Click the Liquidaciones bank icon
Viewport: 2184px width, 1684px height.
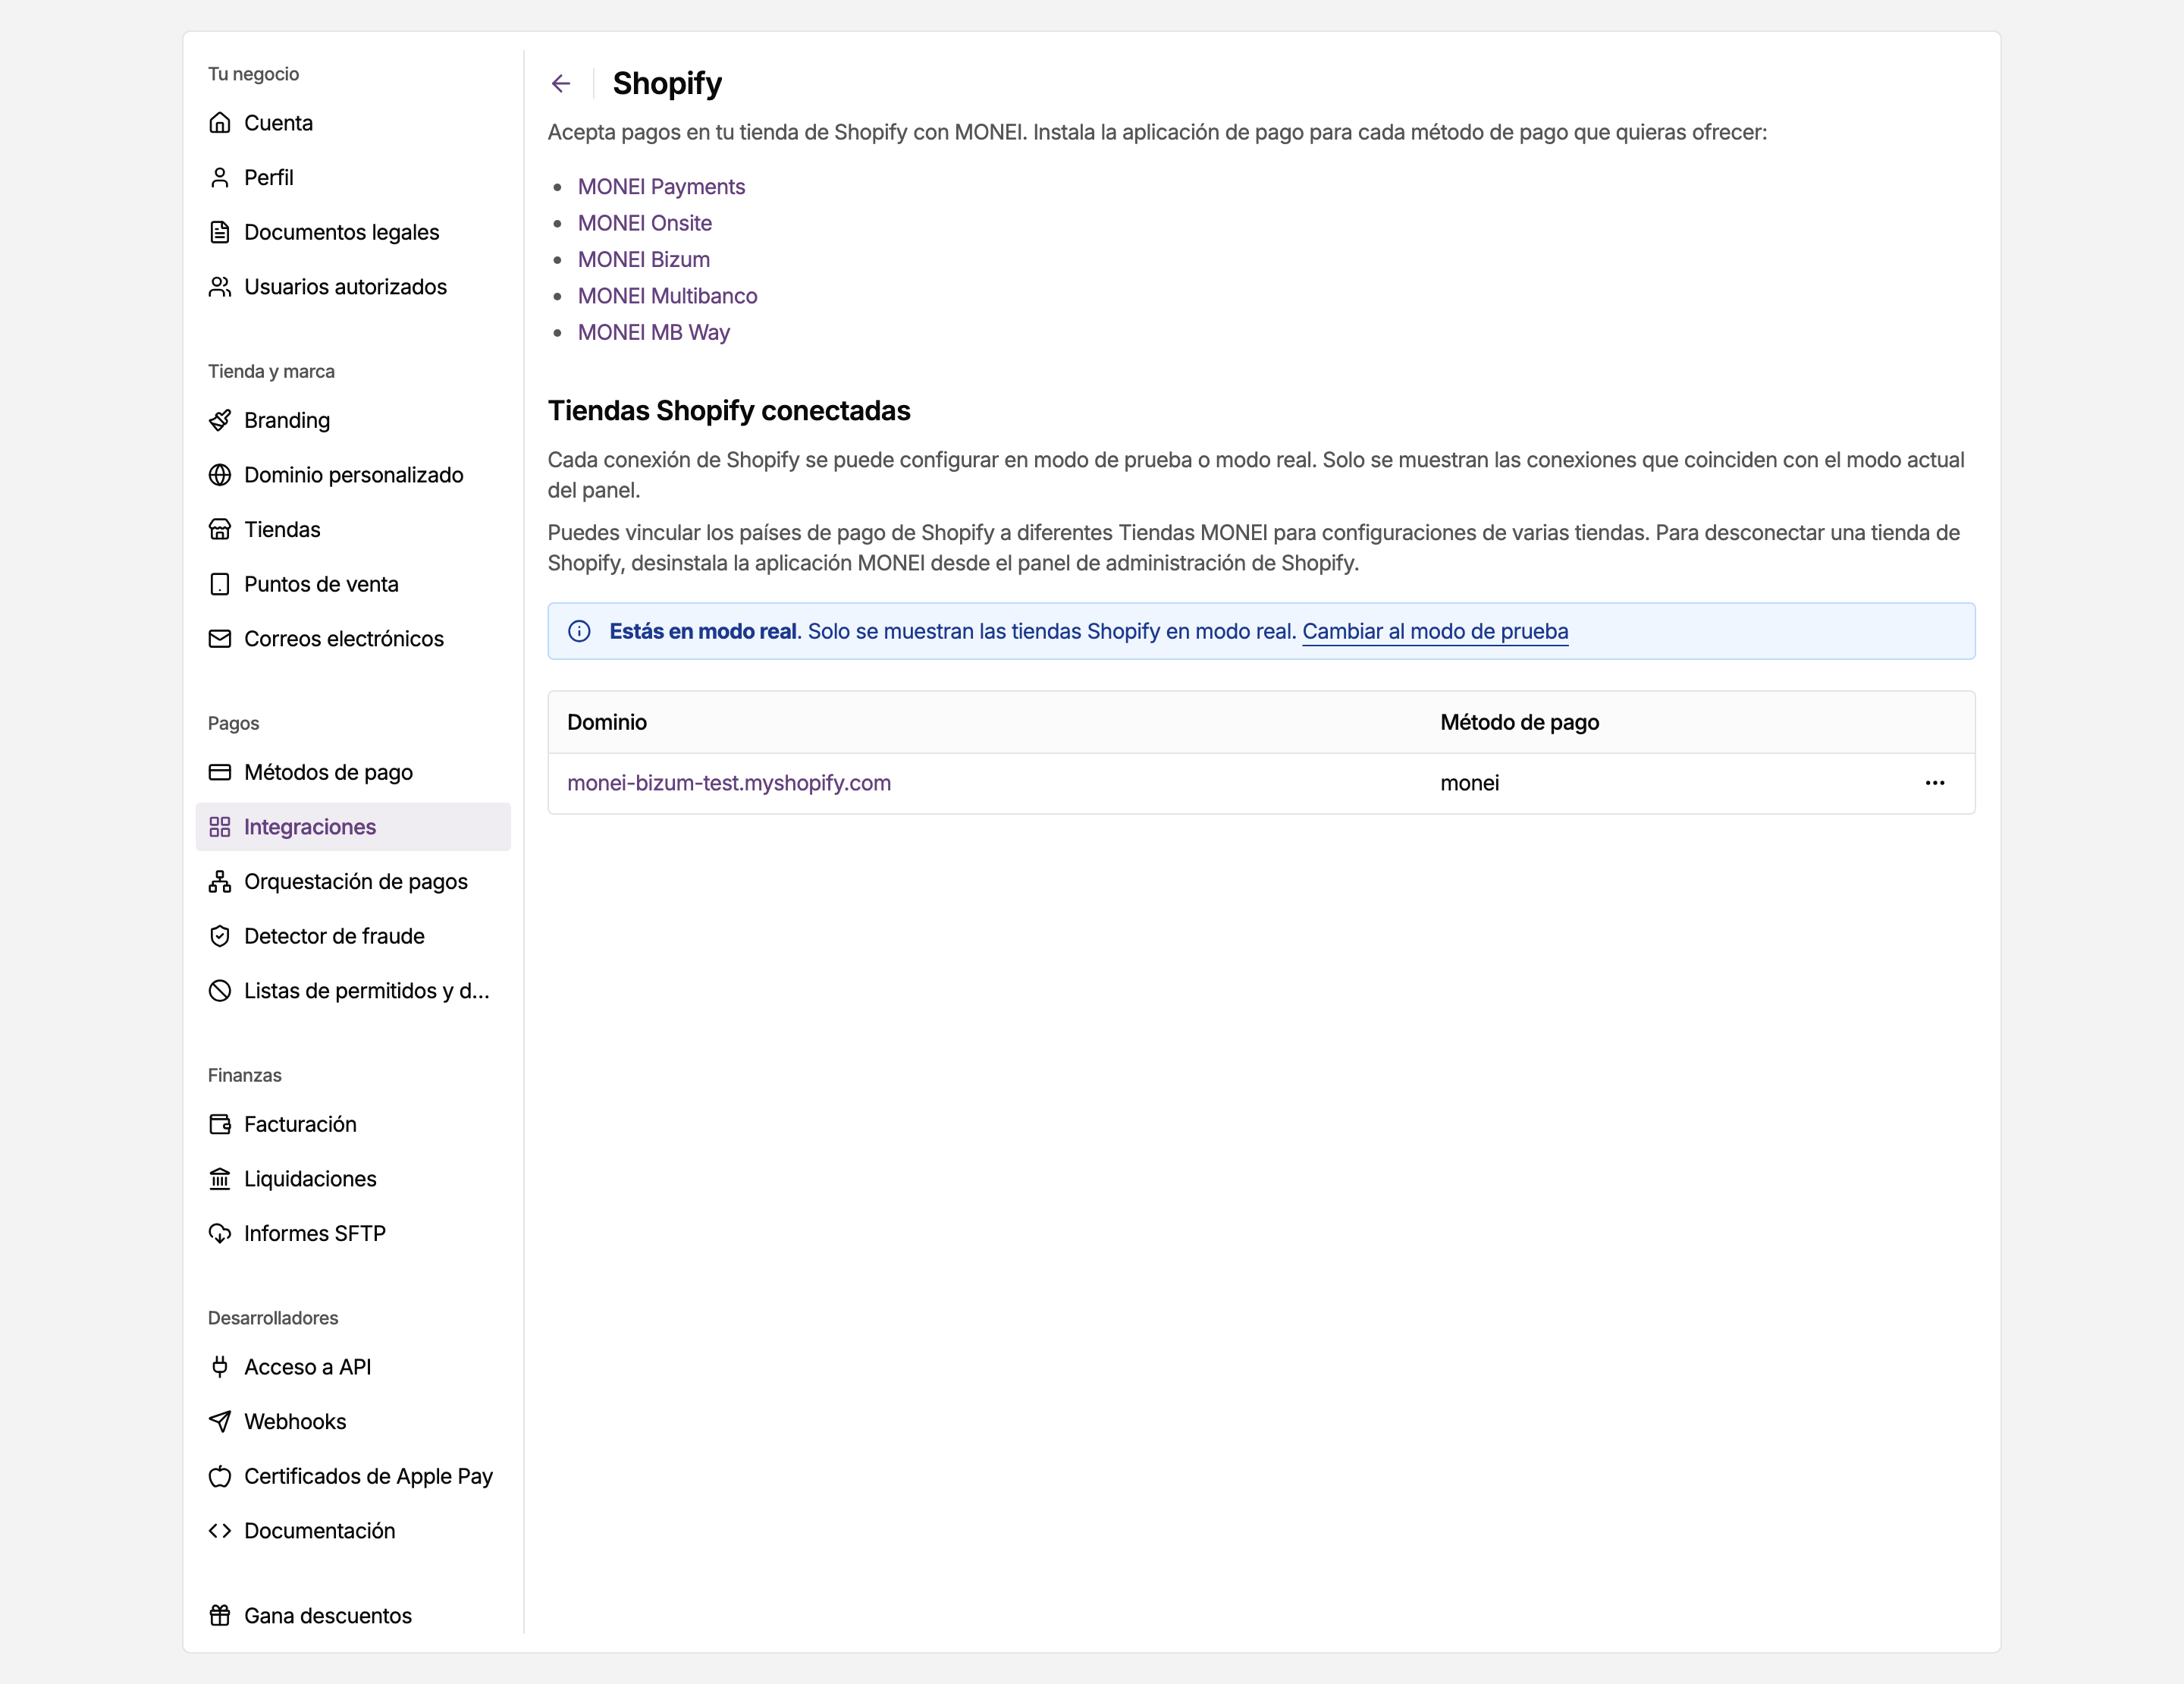tap(220, 1179)
